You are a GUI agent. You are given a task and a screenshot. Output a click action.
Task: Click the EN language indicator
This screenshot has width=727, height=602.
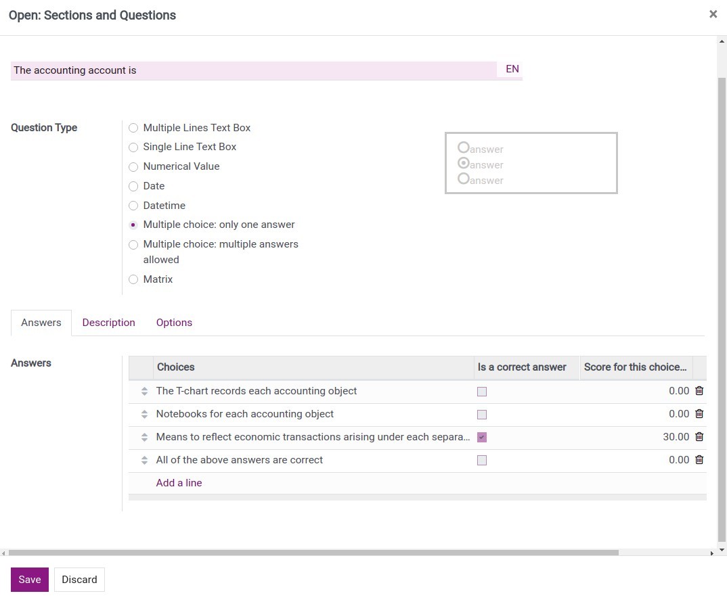click(511, 68)
